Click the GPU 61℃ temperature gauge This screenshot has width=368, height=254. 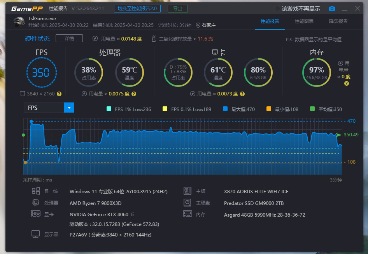(x=218, y=72)
